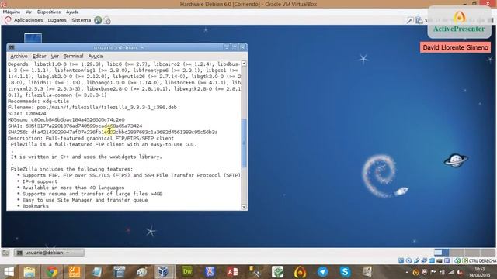Open Debian Lugares menu
The width and height of the screenshot is (497, 279).
[x=57, y=20]
